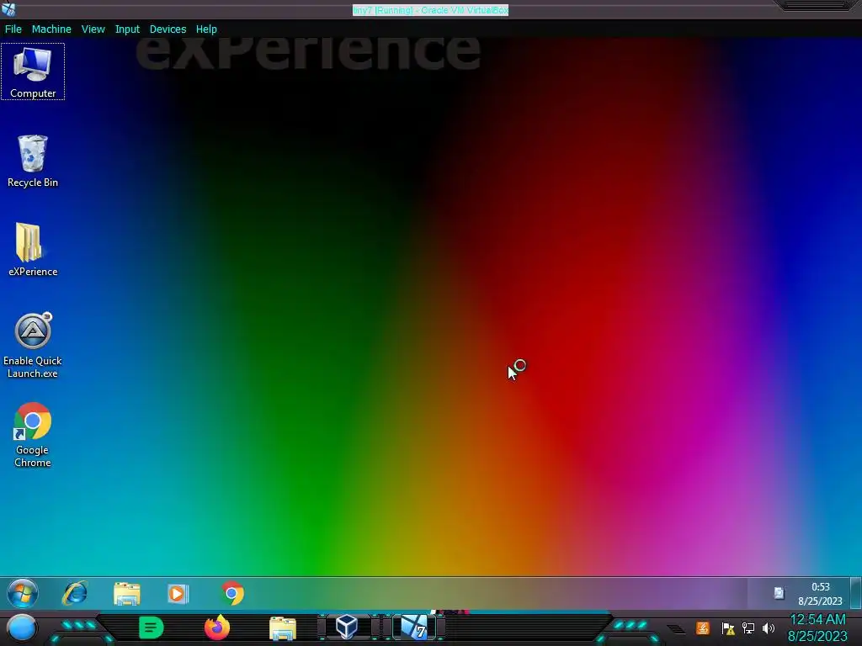862x646 pixels.
Task: Open Action Center flag in host tray
Action: (x=728, y=628)
